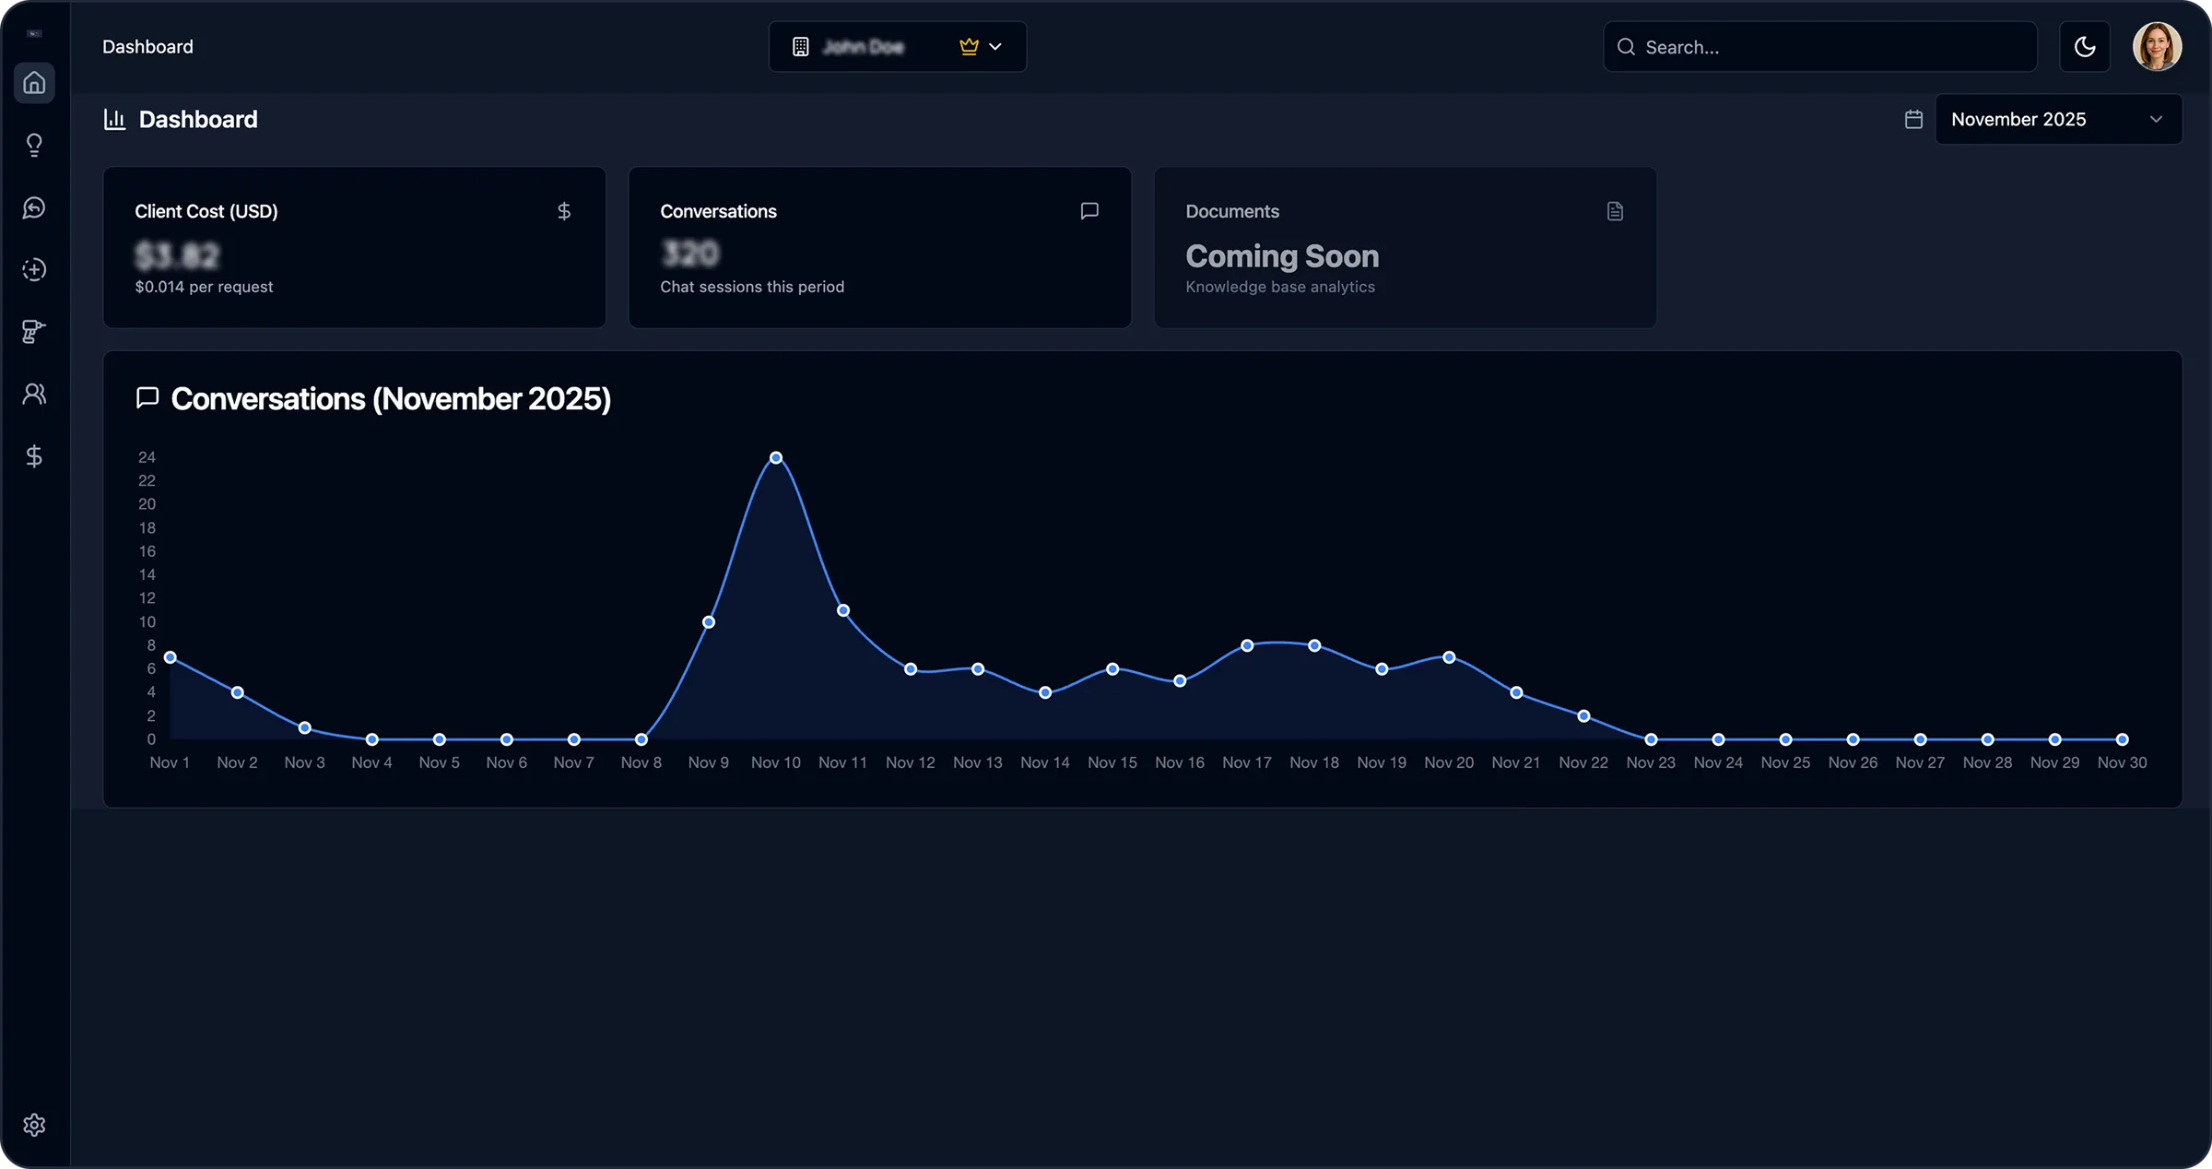Open Settings at the bottom of sidebar
Screen dimensions: 2212x1169
[34, 1125]
